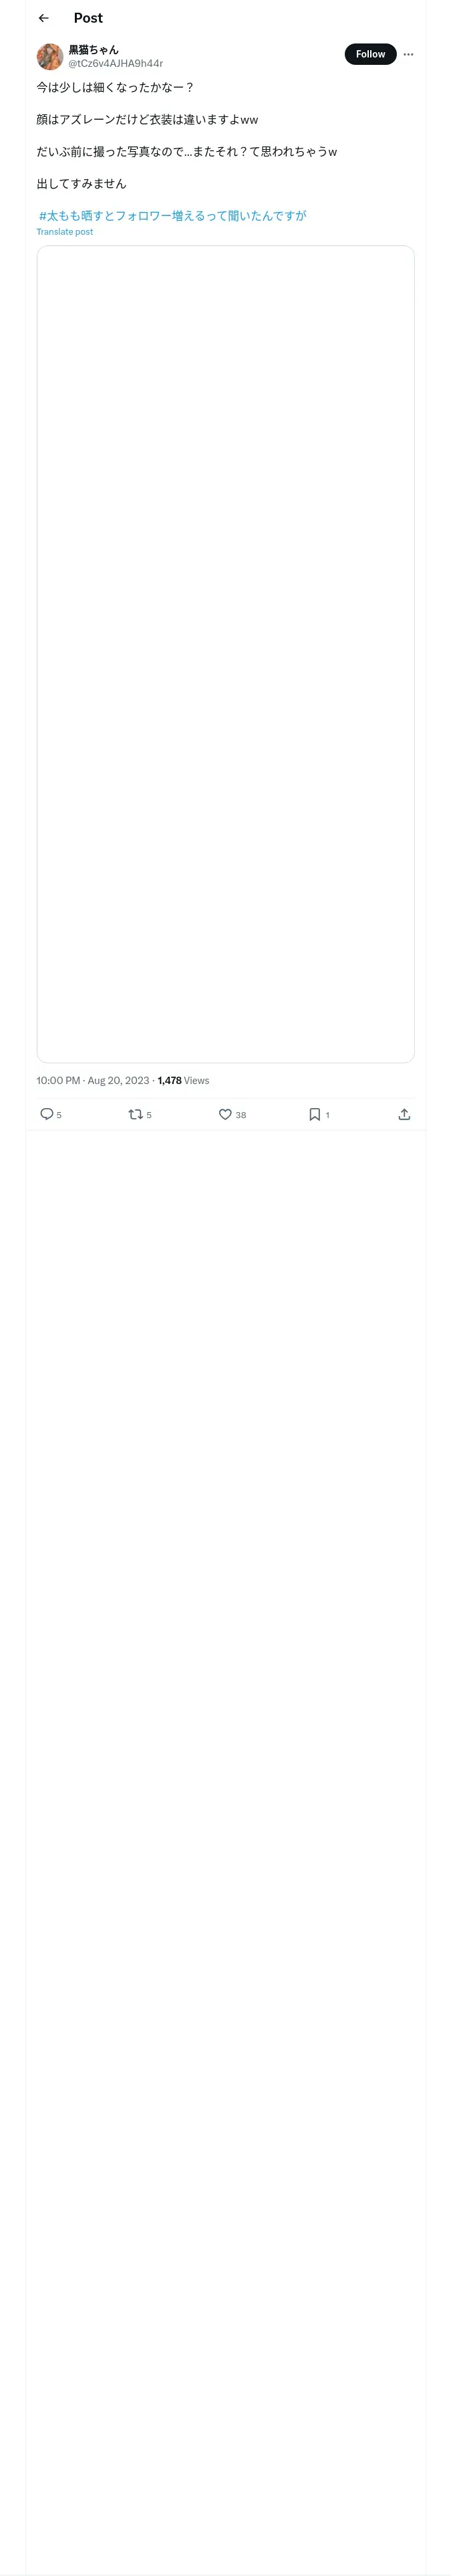Open the share post upload icon
Viewport: 451px width, 2576px height.
click(404, 1114)
